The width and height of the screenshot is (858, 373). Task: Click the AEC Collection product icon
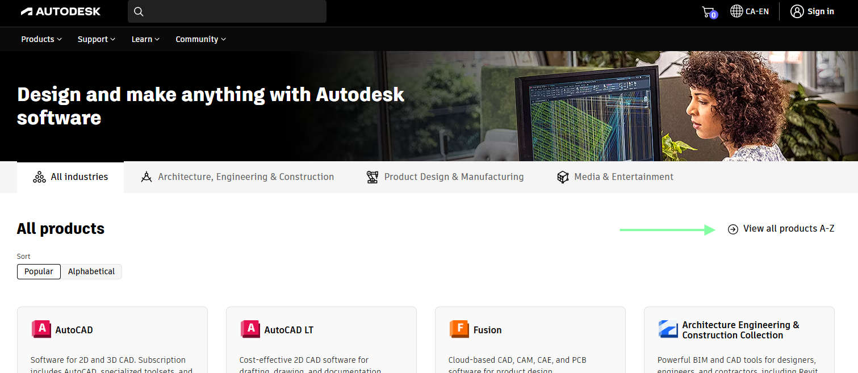pos(668,329)
